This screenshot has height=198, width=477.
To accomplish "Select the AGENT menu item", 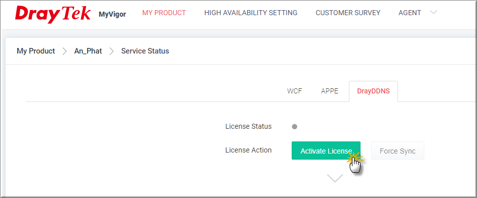I will [410, 13].
